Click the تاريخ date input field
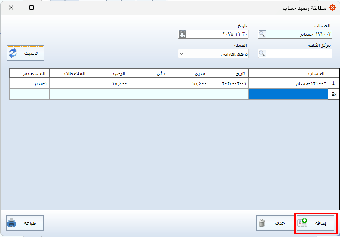The width and height of the screenshot is (340, 237). click(x=217, y=34)
